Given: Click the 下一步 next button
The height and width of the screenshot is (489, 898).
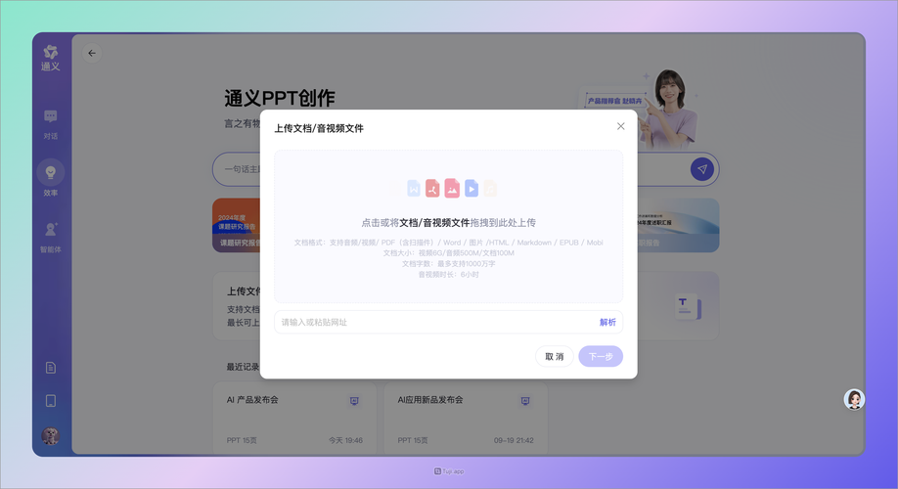Looking at the screenshot, I should (601, 356).
